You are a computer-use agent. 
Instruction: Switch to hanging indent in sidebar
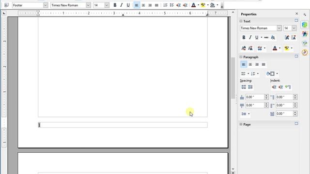pos(288,87)
